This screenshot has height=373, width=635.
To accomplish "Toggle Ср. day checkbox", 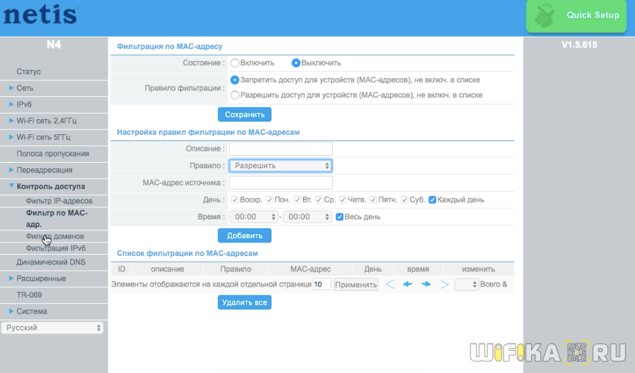I will click(319, 200).
